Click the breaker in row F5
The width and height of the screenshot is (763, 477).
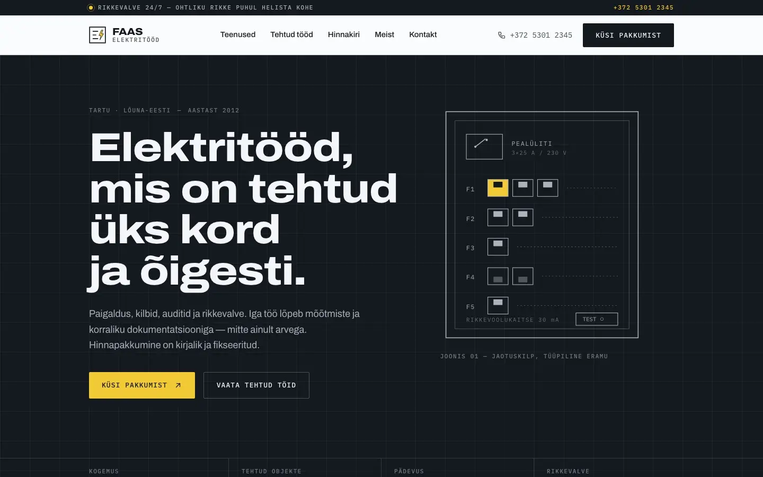(x=498, y=305)
